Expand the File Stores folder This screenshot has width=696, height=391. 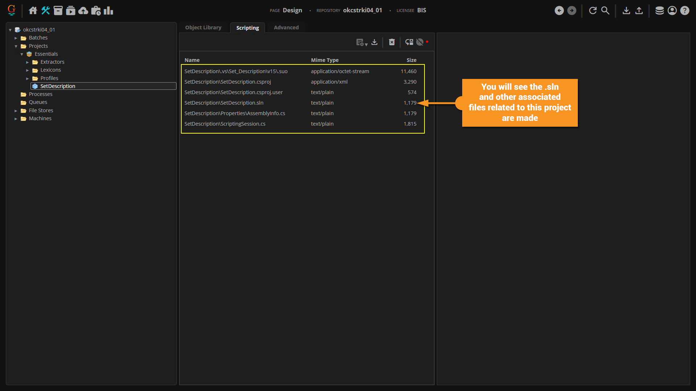[16, 111]
